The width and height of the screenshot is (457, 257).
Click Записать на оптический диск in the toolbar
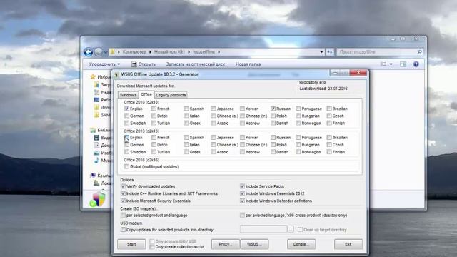(x=195, y=64)
